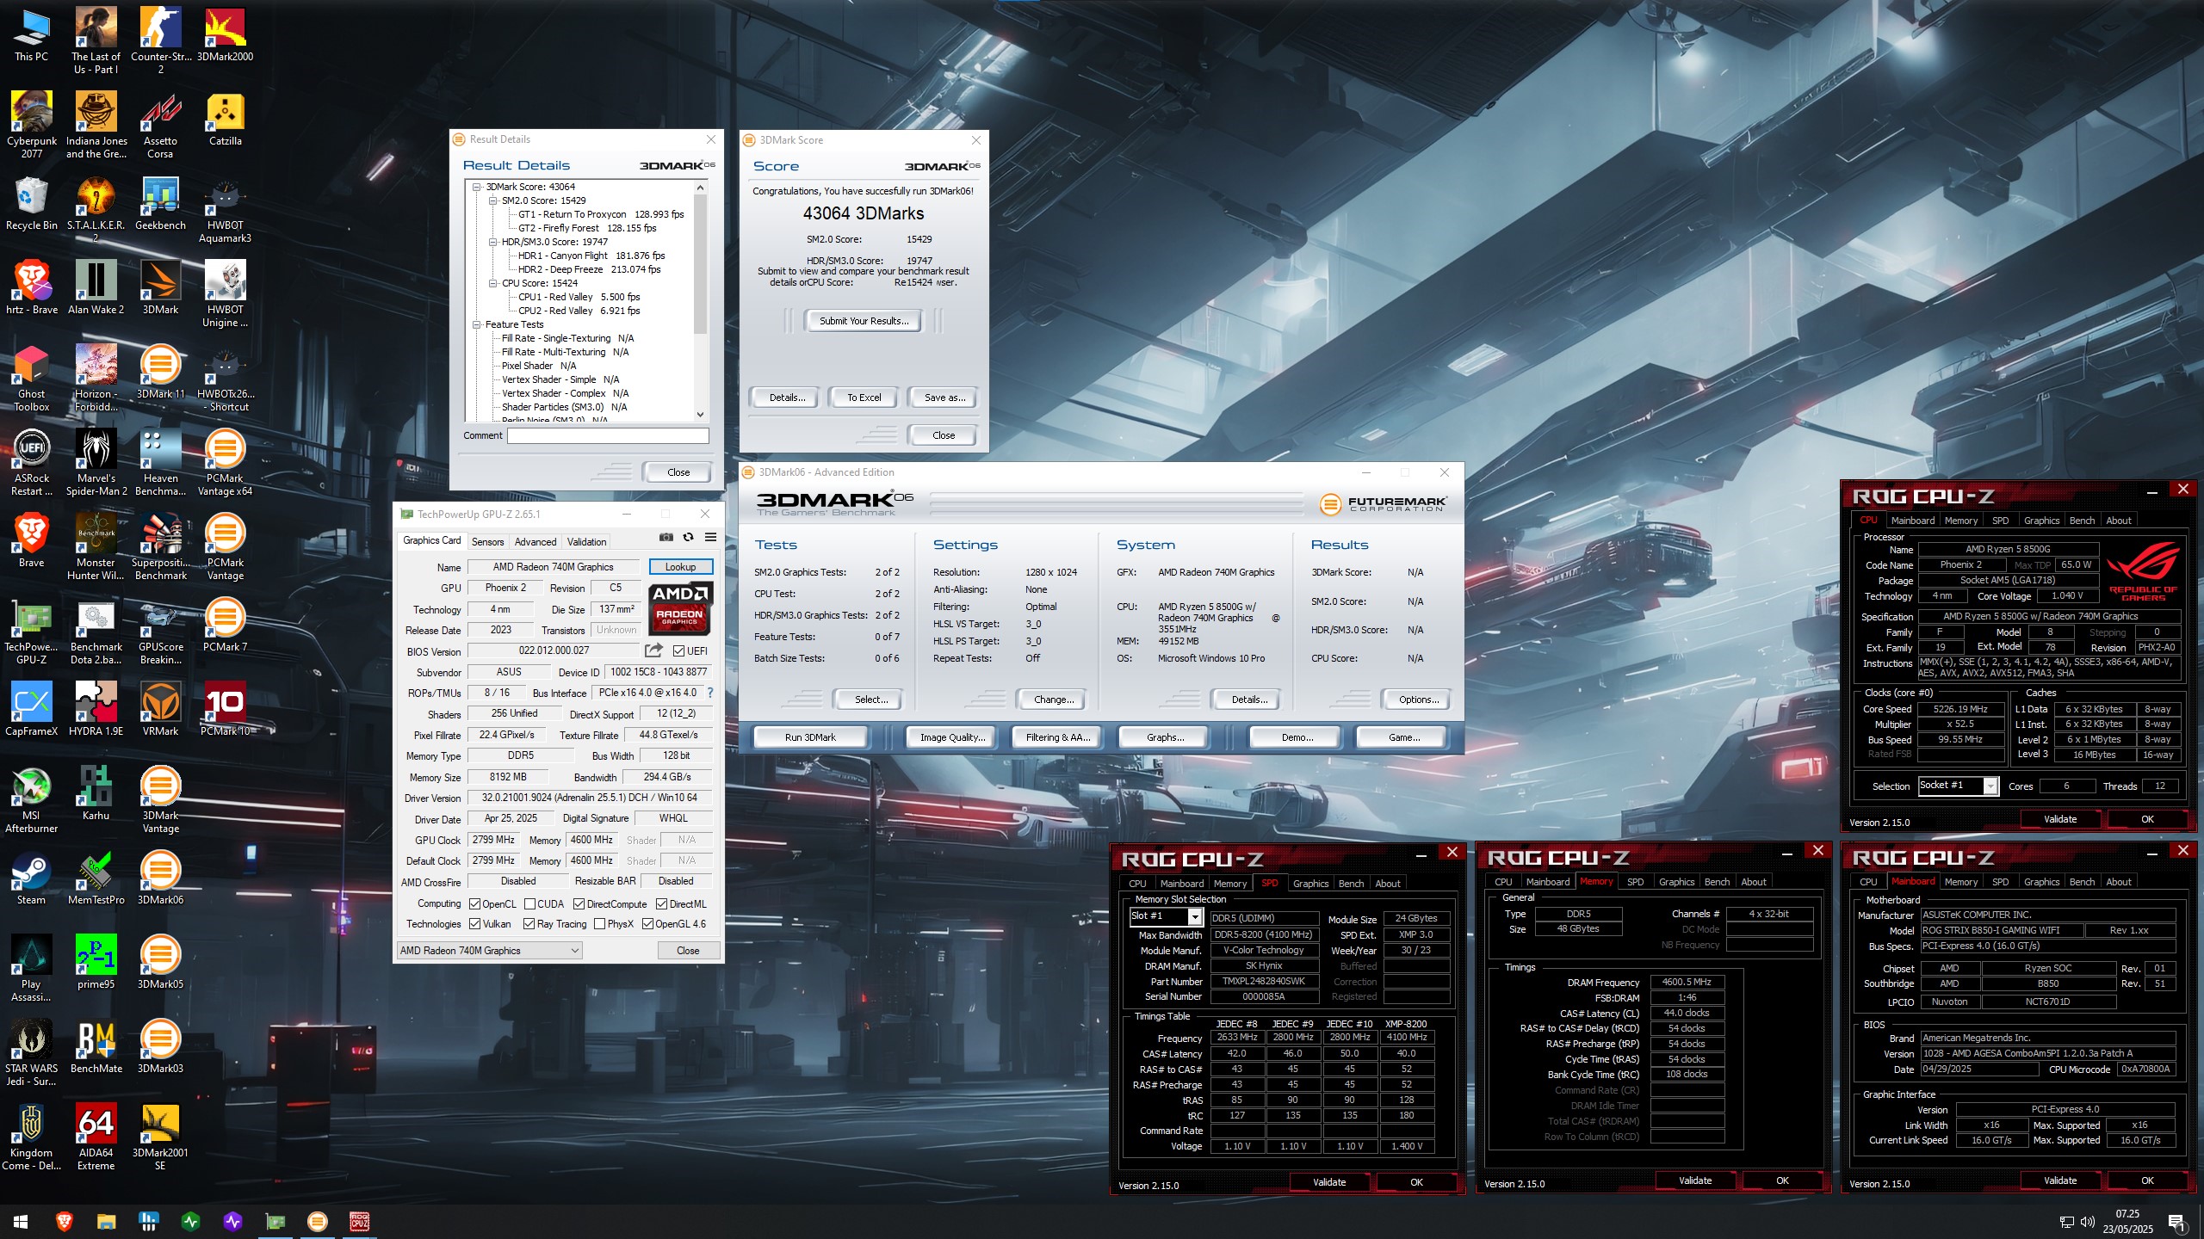2204x1239 pixels.
Task: Click Submit Your Results button
Action: [864, 321]
